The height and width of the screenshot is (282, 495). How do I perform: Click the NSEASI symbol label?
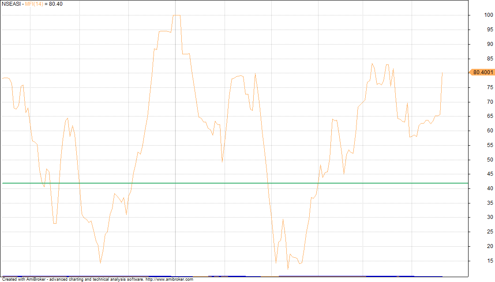pos(11,4)
